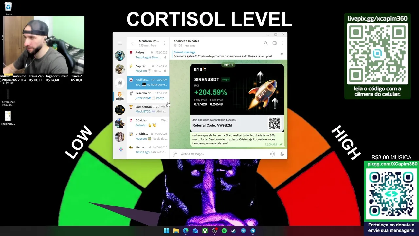Open File Explorer from taskbar
Image resolution: width=419 pixels, height=236 pixels.
(x=176, y=231)
